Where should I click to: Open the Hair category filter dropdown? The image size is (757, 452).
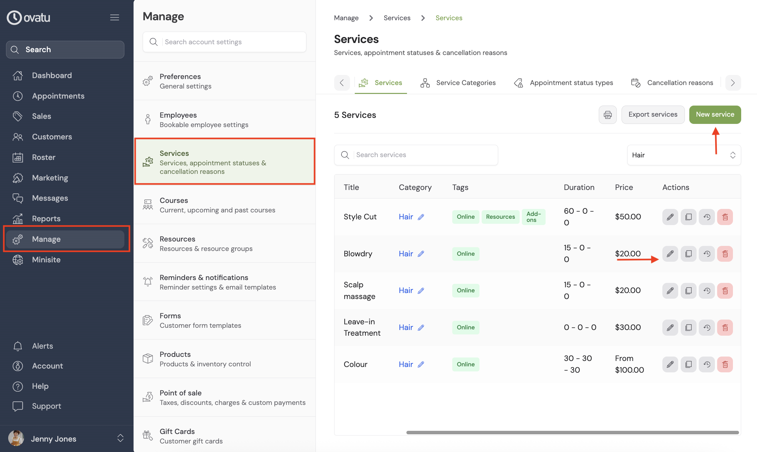[x=684, y=155]
